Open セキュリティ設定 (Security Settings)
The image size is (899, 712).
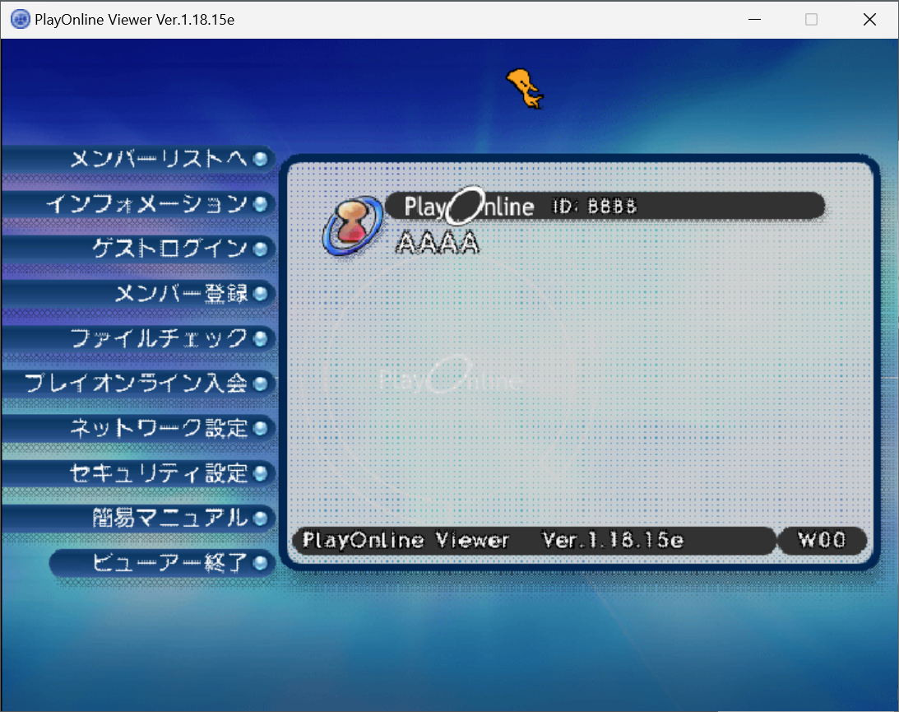coord(159,473)
